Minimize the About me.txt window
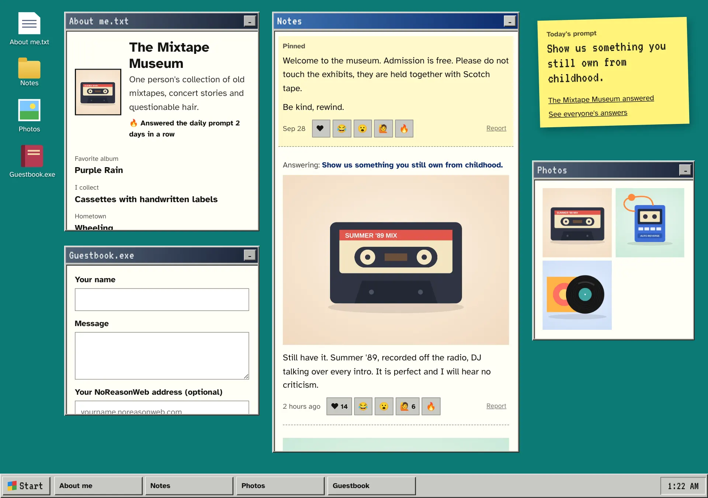Viewport: 708px width, 498px height. pos(250,21)
